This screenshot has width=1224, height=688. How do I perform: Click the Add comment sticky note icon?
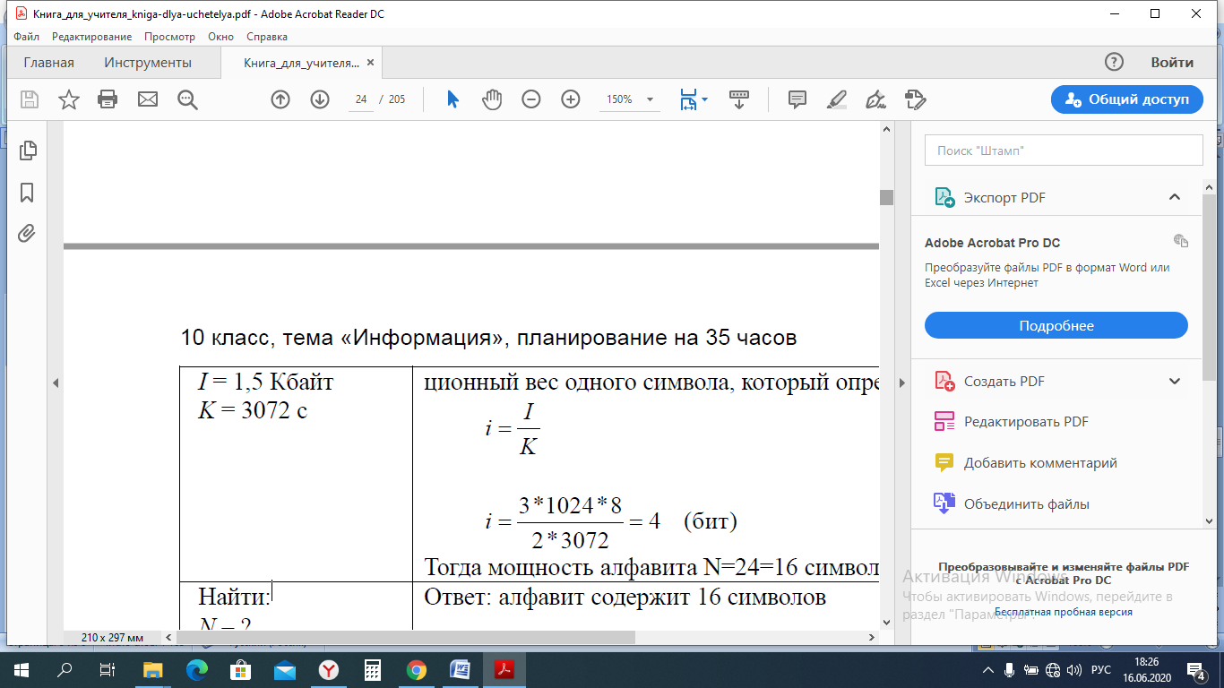pyautogui.click(x=797, y=99)
